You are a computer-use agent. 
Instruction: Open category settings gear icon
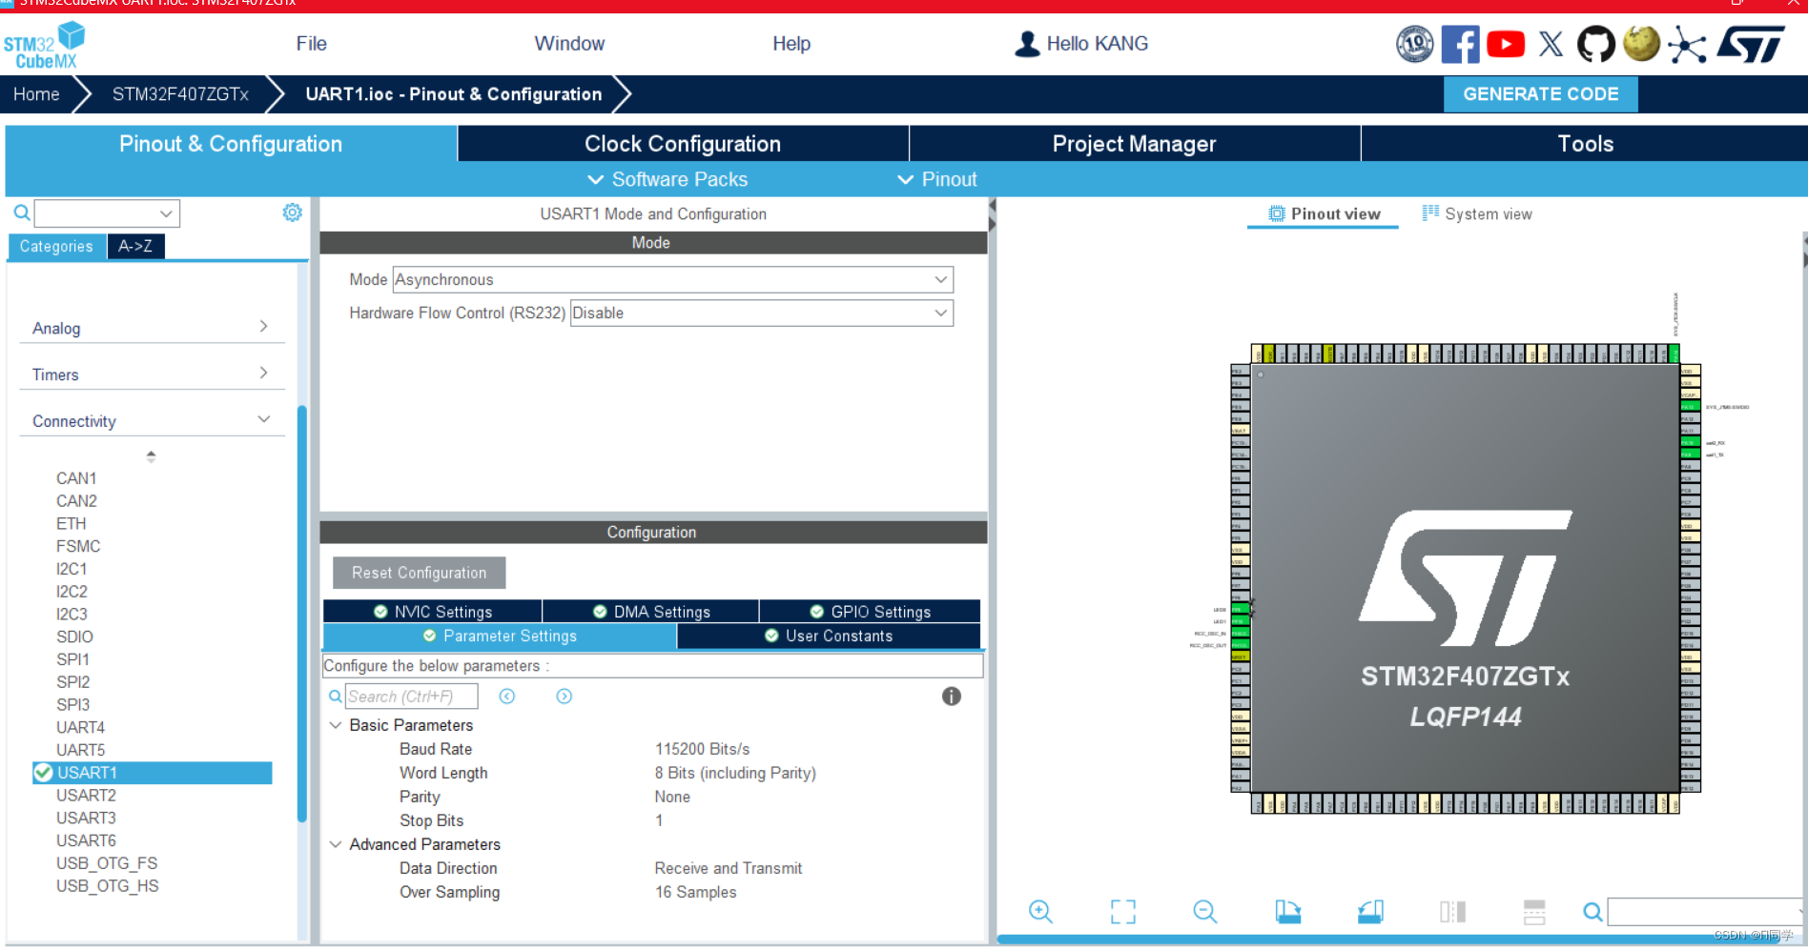pos(292,212)
